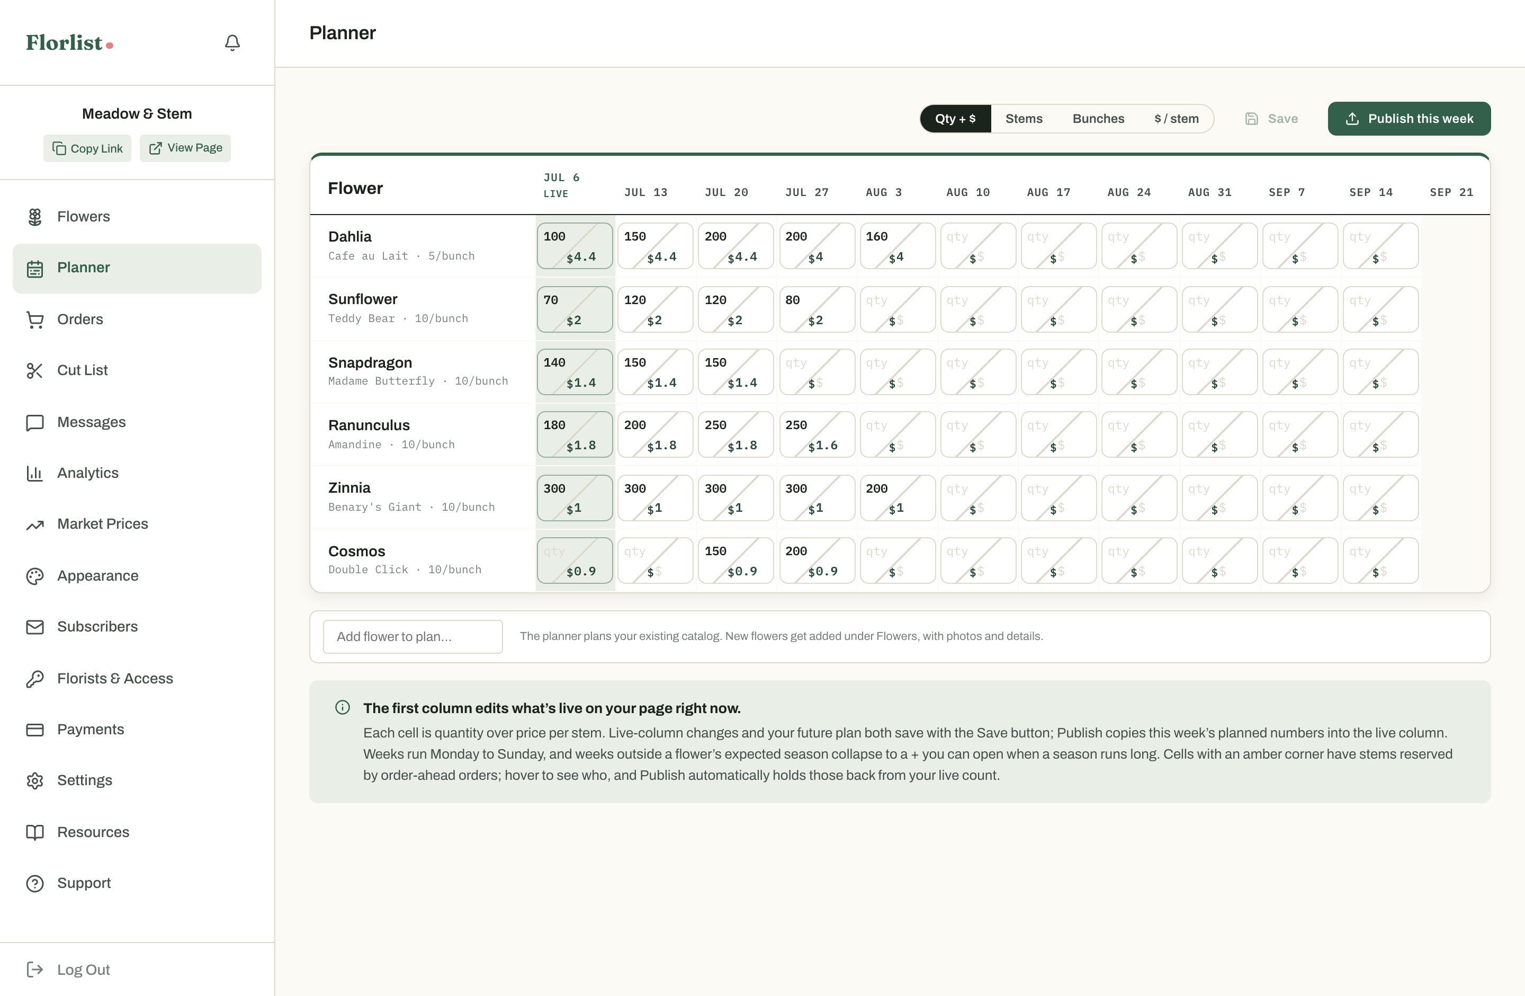Open the Subscribers envelope icon

34,627
